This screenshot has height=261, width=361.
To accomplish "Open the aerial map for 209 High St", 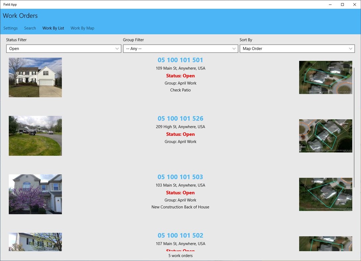I will click(326, 136).
